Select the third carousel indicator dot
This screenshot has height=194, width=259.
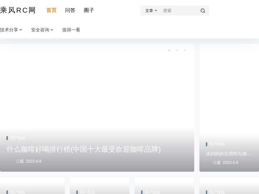[x=185, y=50]
